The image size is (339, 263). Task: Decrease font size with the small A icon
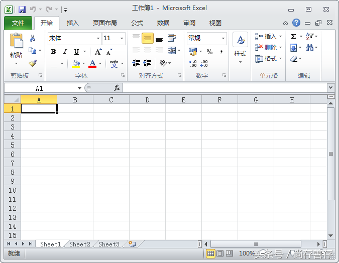click(x=109, y=52)
